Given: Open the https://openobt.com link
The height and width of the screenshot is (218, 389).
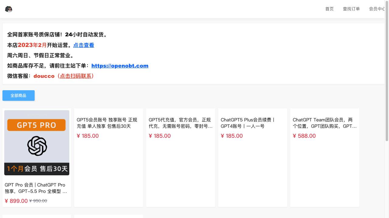Looking at the screenshot, I should (120, 66).
